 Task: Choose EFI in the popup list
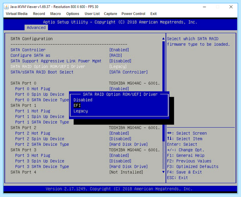[x=77, y=106]
